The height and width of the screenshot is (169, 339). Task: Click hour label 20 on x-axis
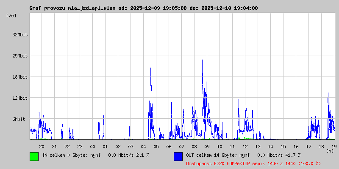click(x=42, y=147)
